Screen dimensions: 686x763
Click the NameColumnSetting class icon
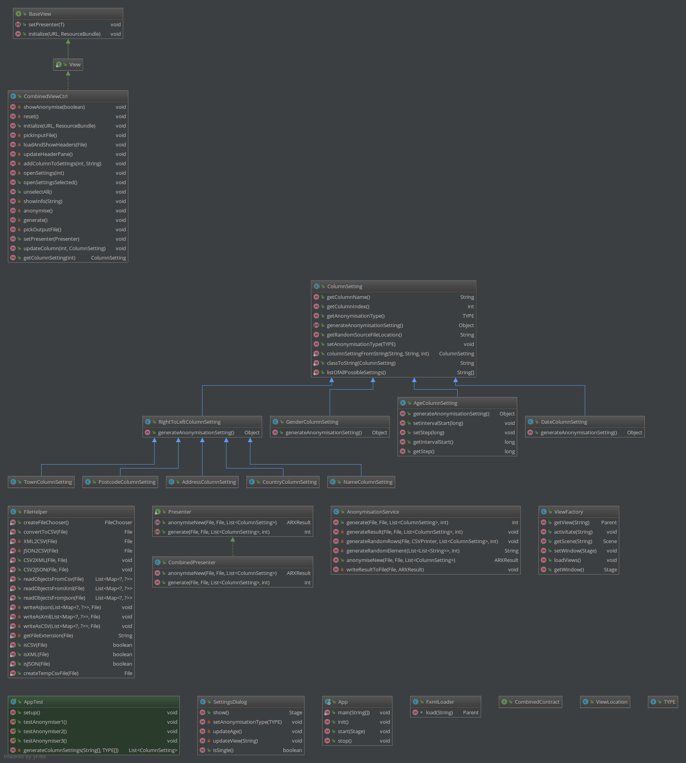pos(332,482)
